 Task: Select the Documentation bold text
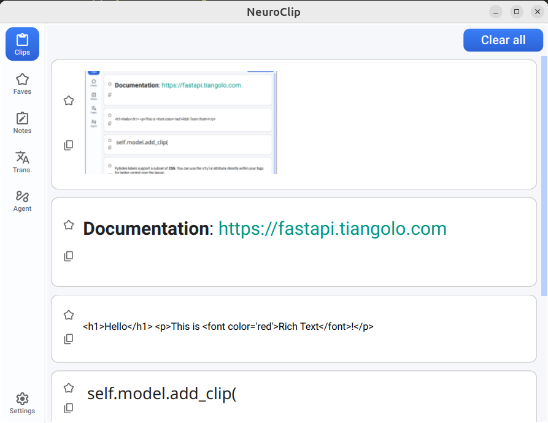pyautogui.click(x=146, y=229)
